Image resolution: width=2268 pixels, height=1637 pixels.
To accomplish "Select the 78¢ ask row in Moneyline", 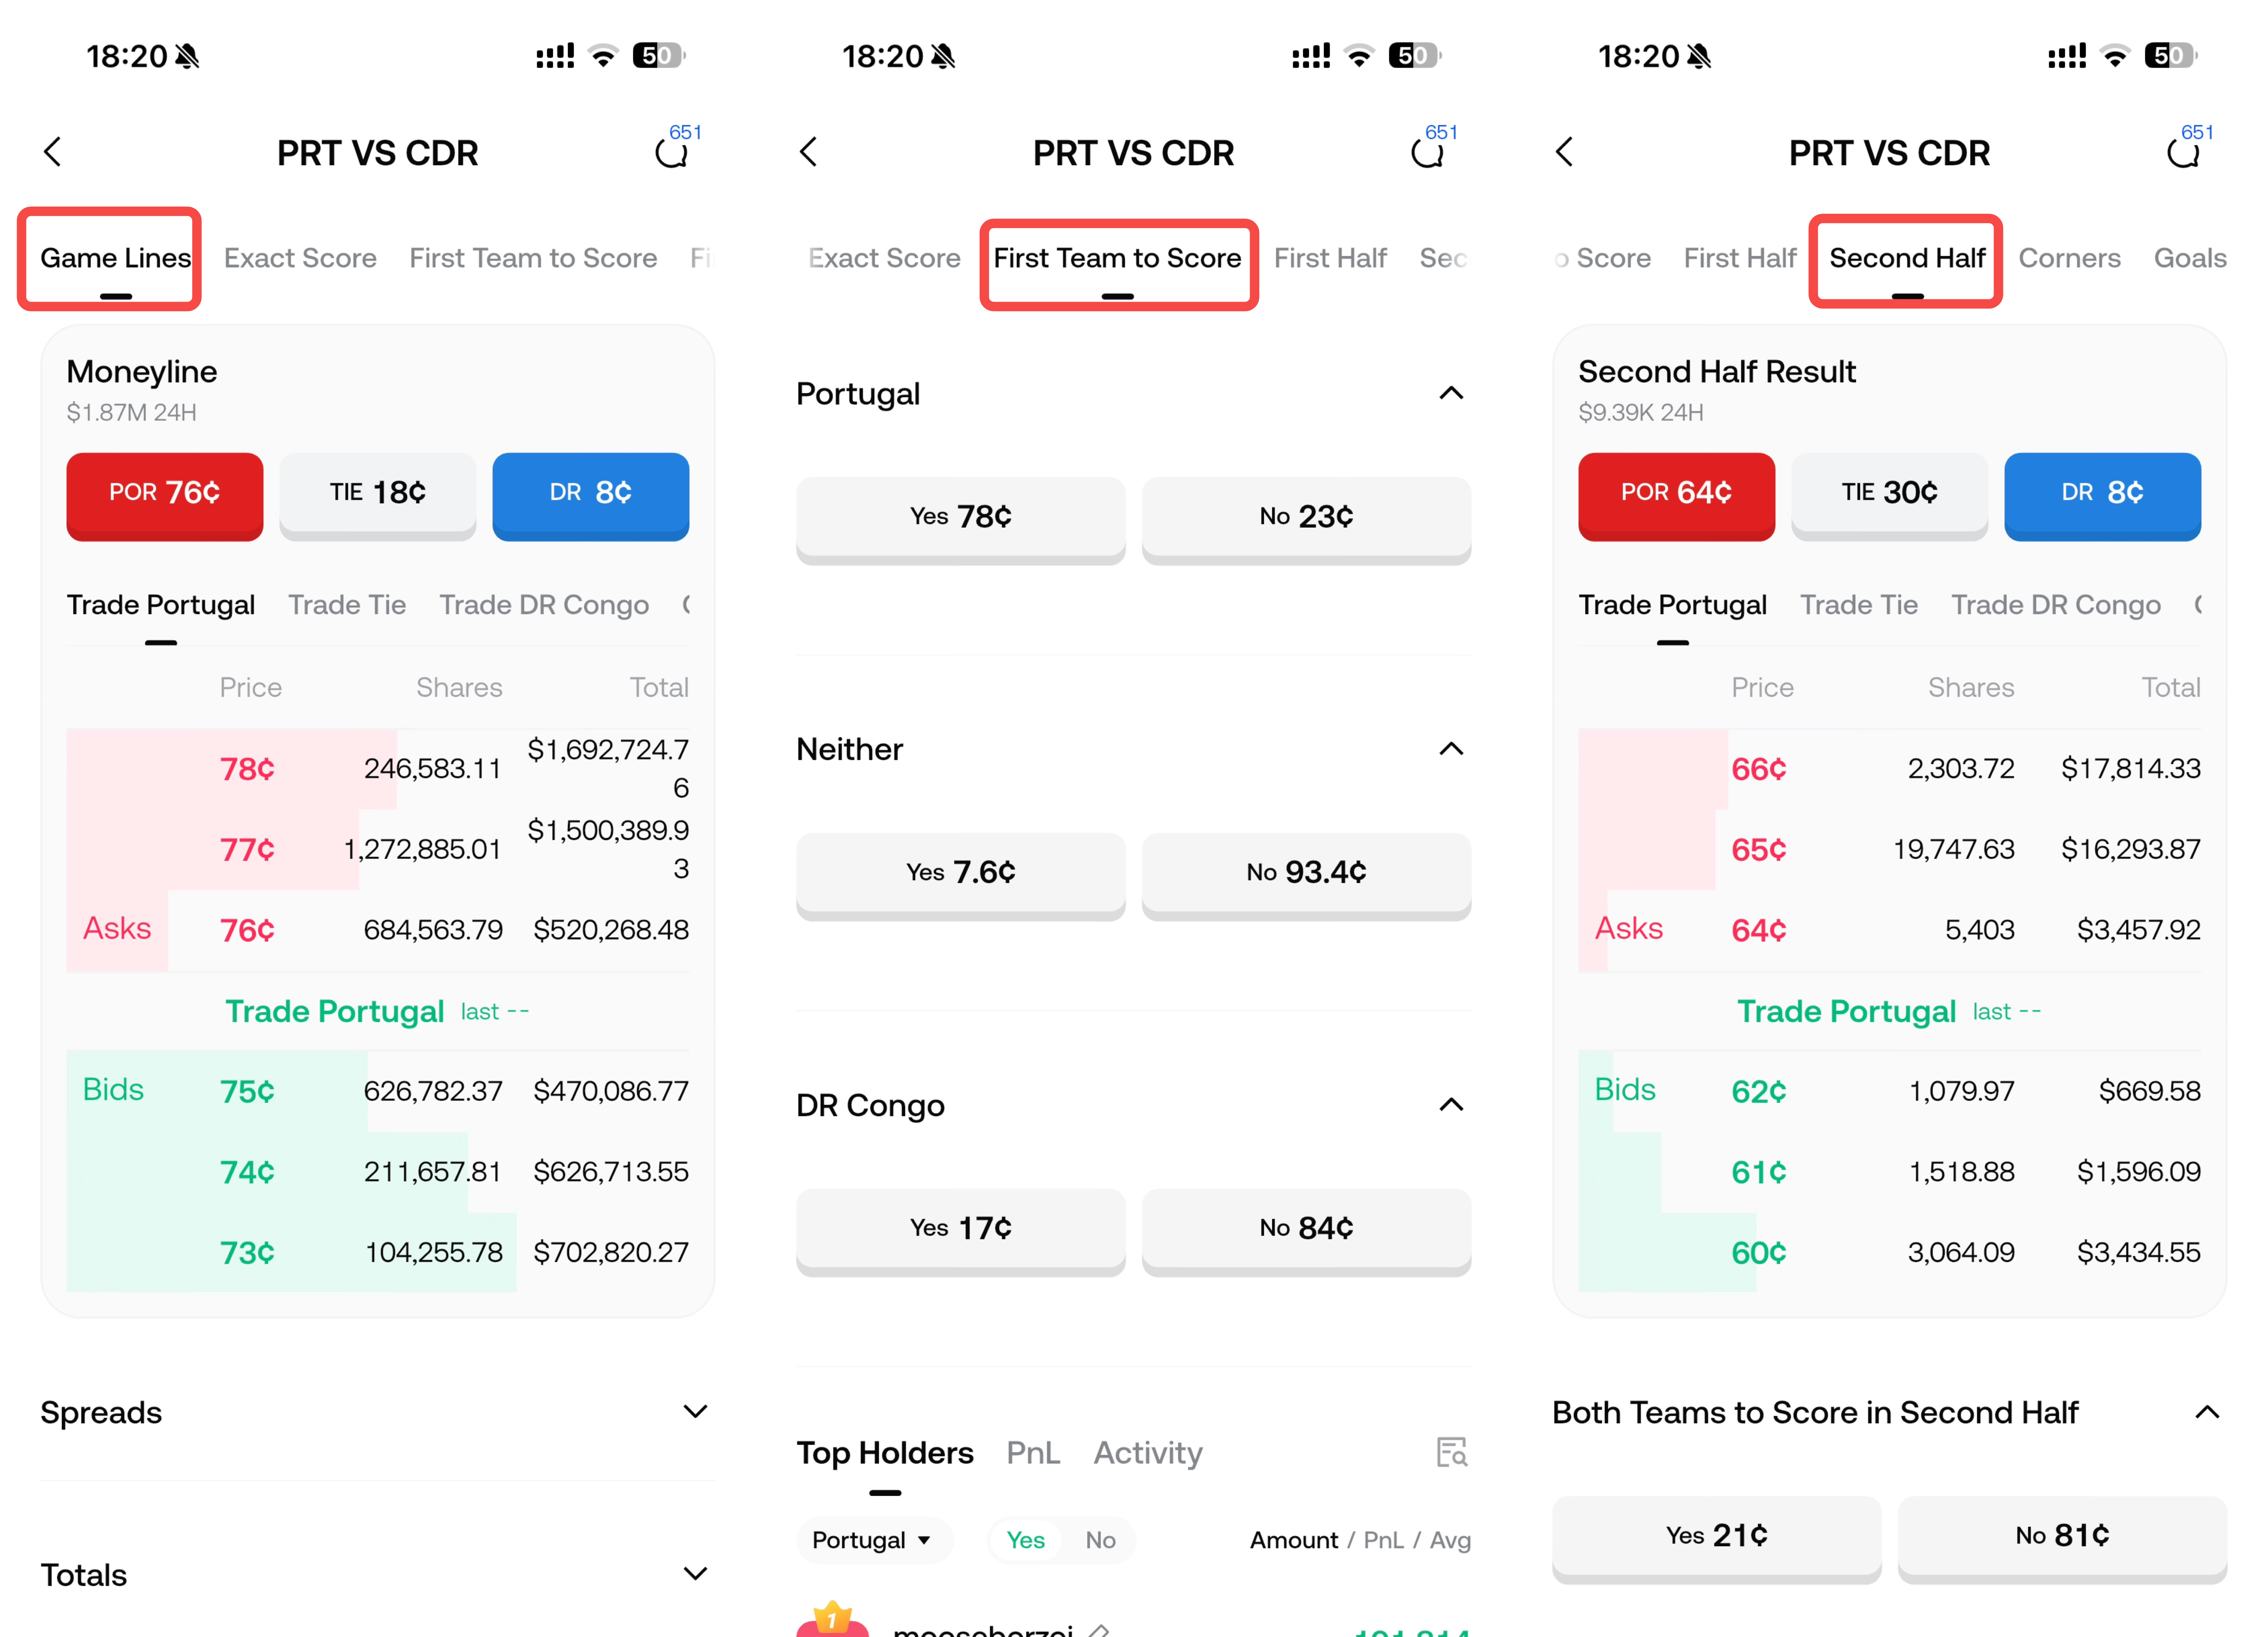I will click(x=378, y=769).
